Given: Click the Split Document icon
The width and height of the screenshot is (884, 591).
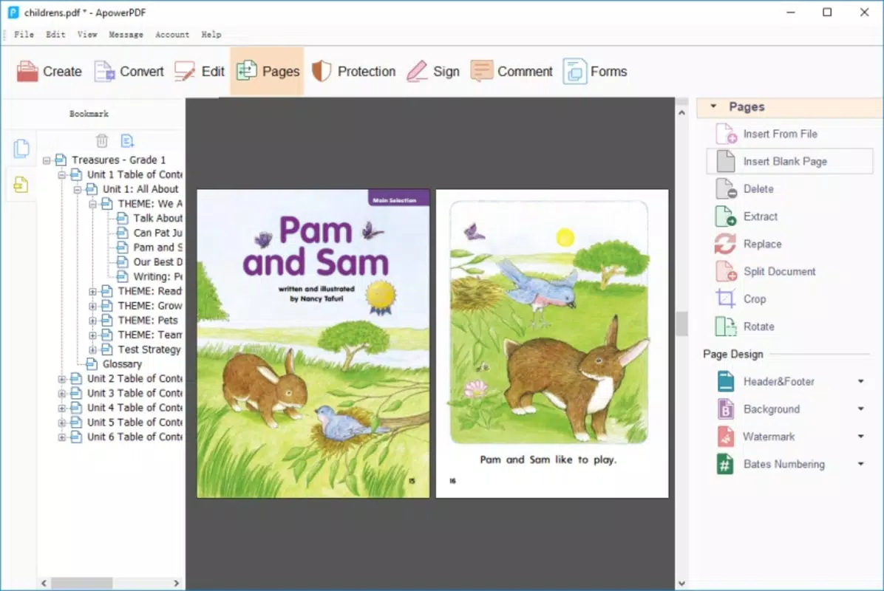Looking at the screenshot, I should [726, 272].
